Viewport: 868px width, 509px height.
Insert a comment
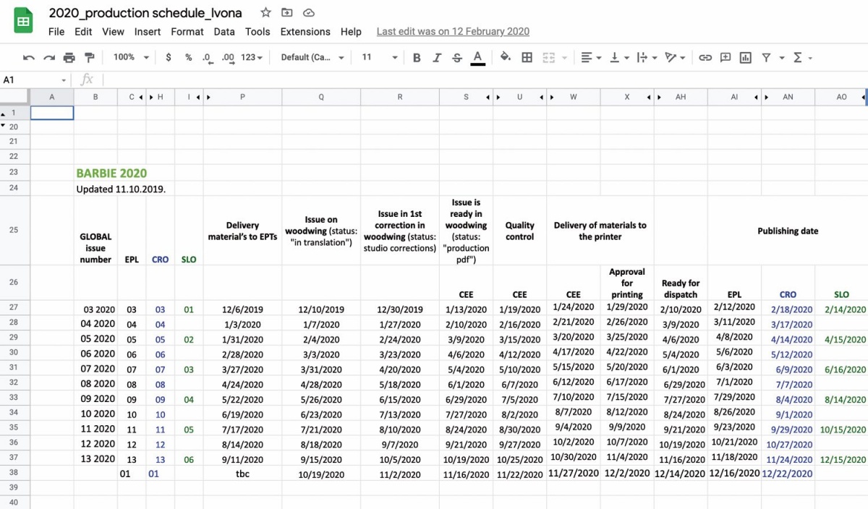(726, 58)
